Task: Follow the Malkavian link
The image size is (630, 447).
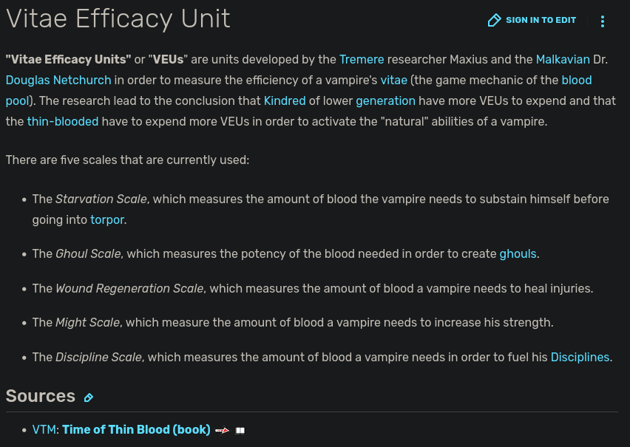Action: 563,59
